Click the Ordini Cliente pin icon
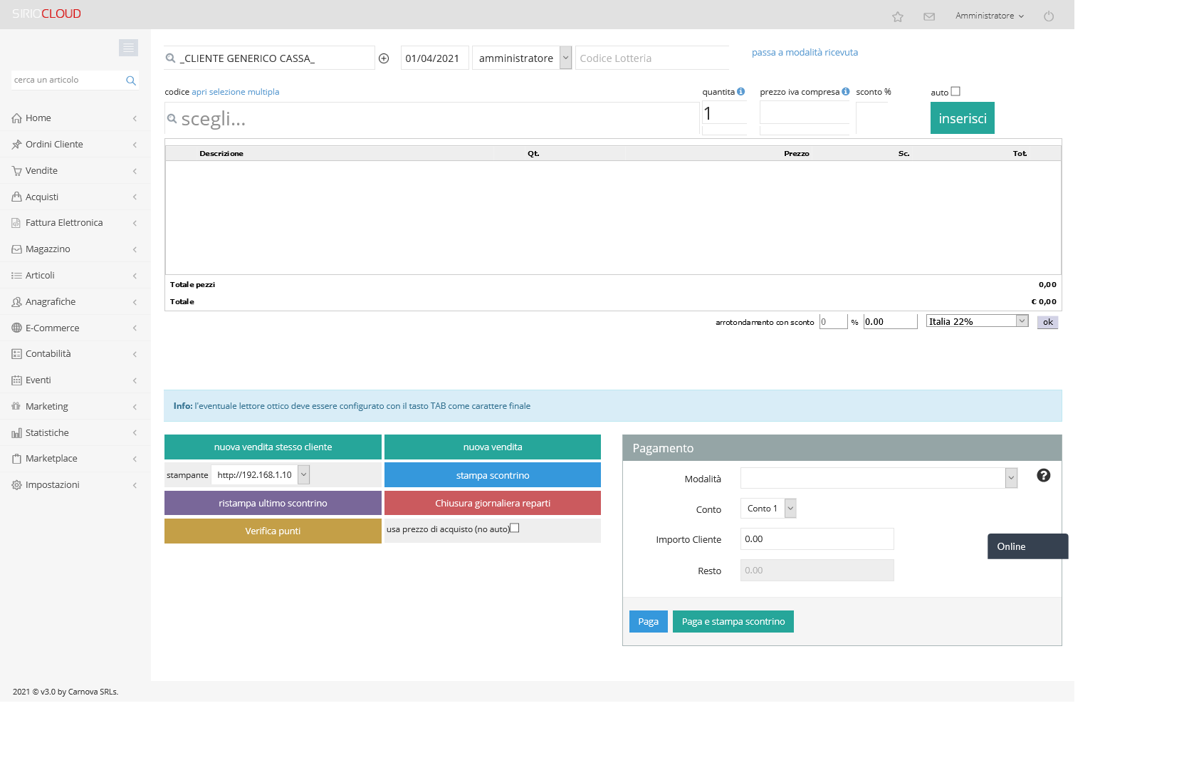The height and width of the screenshot is (780, 1194). (16, 145)
